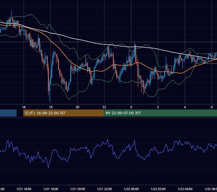This screenshot has width=217, height=192.
Task: Click the 6 hour label on price chart axis
Action: click(x=212, y=107)
